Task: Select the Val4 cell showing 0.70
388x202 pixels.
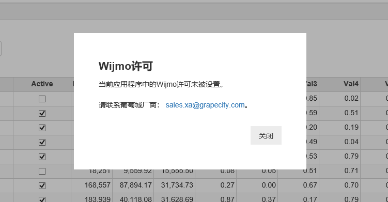Action: [340, 185]
